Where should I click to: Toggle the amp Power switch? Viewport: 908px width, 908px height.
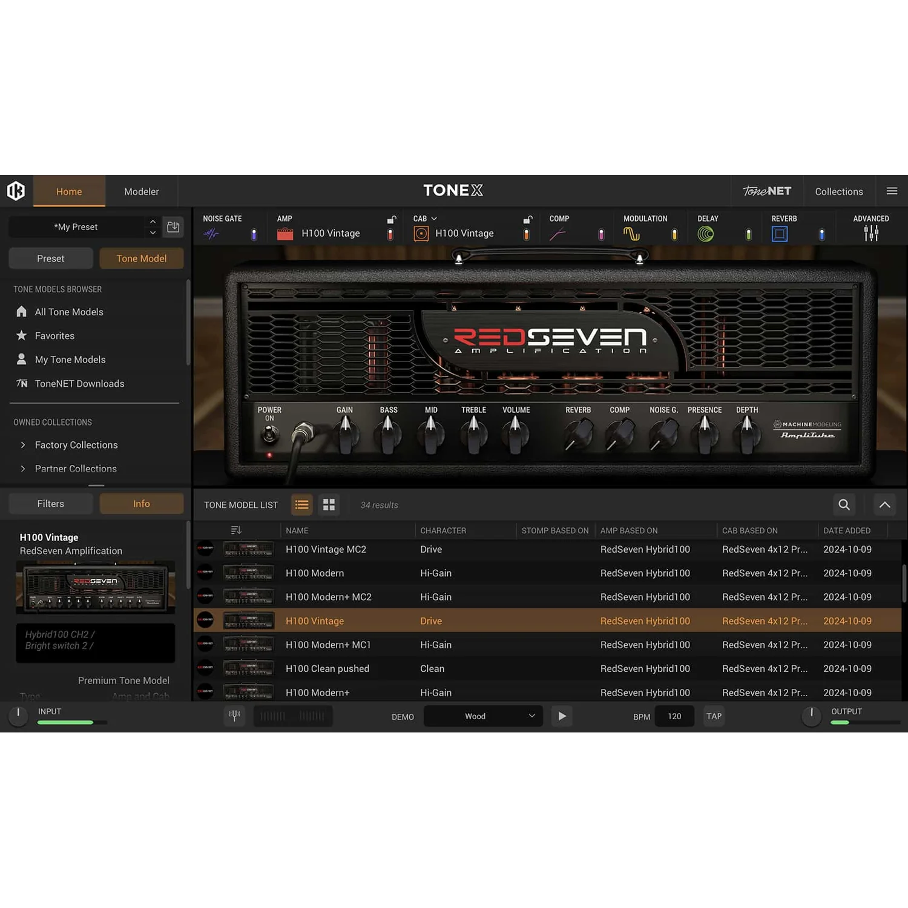click(269, 433)
